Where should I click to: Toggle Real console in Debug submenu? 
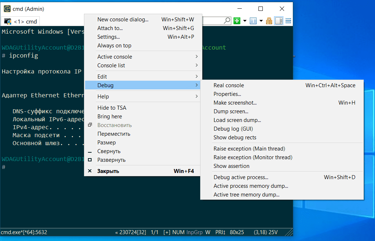pos(282,85)
